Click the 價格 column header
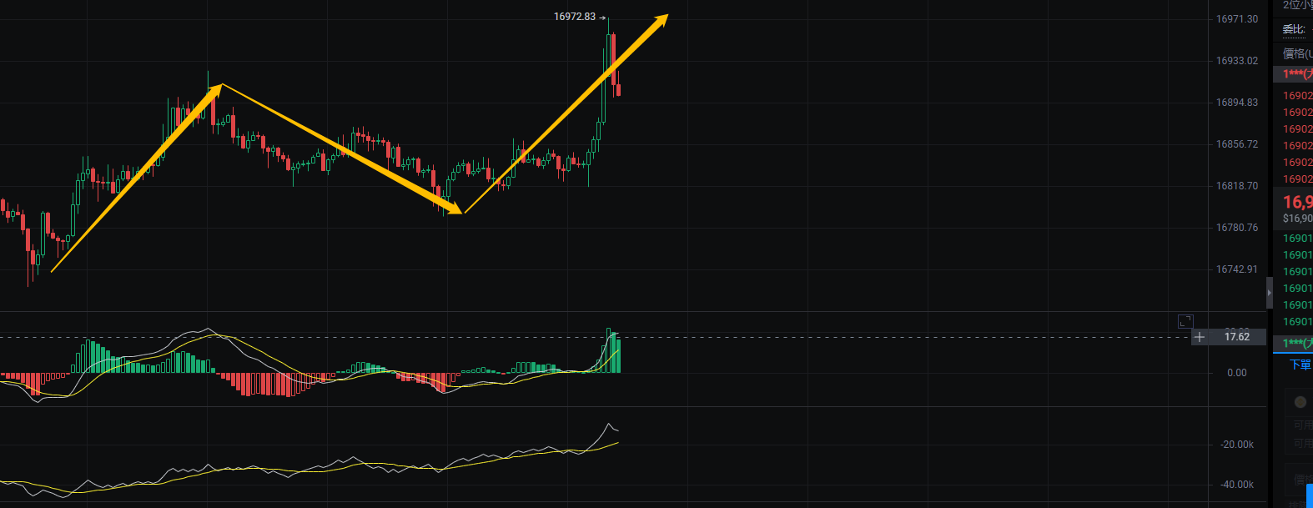The width and height of the screenshot is (1313, 508). (1297, 53)
